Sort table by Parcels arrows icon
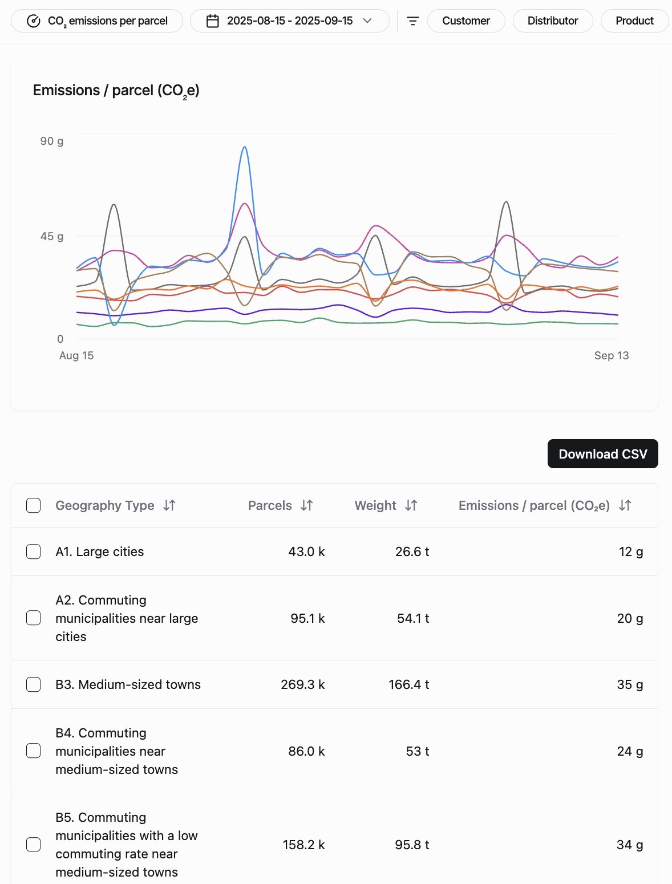 [307, 505]
